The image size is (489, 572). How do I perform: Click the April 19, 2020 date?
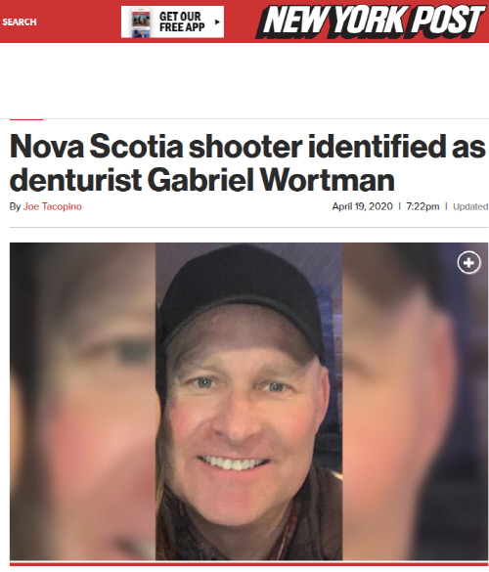click(x=362, y=206)
